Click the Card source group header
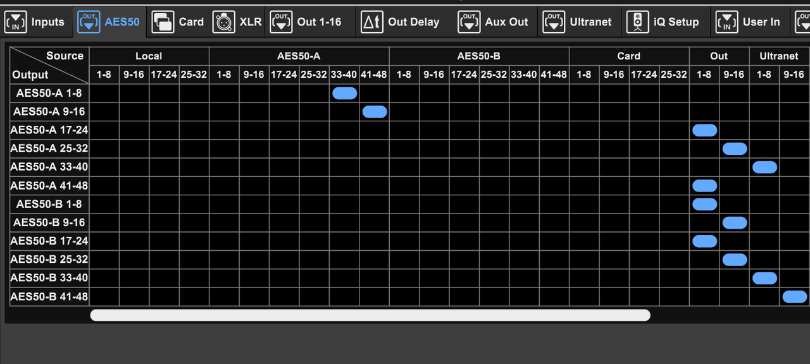810x364 pixels. pos(629,56)
